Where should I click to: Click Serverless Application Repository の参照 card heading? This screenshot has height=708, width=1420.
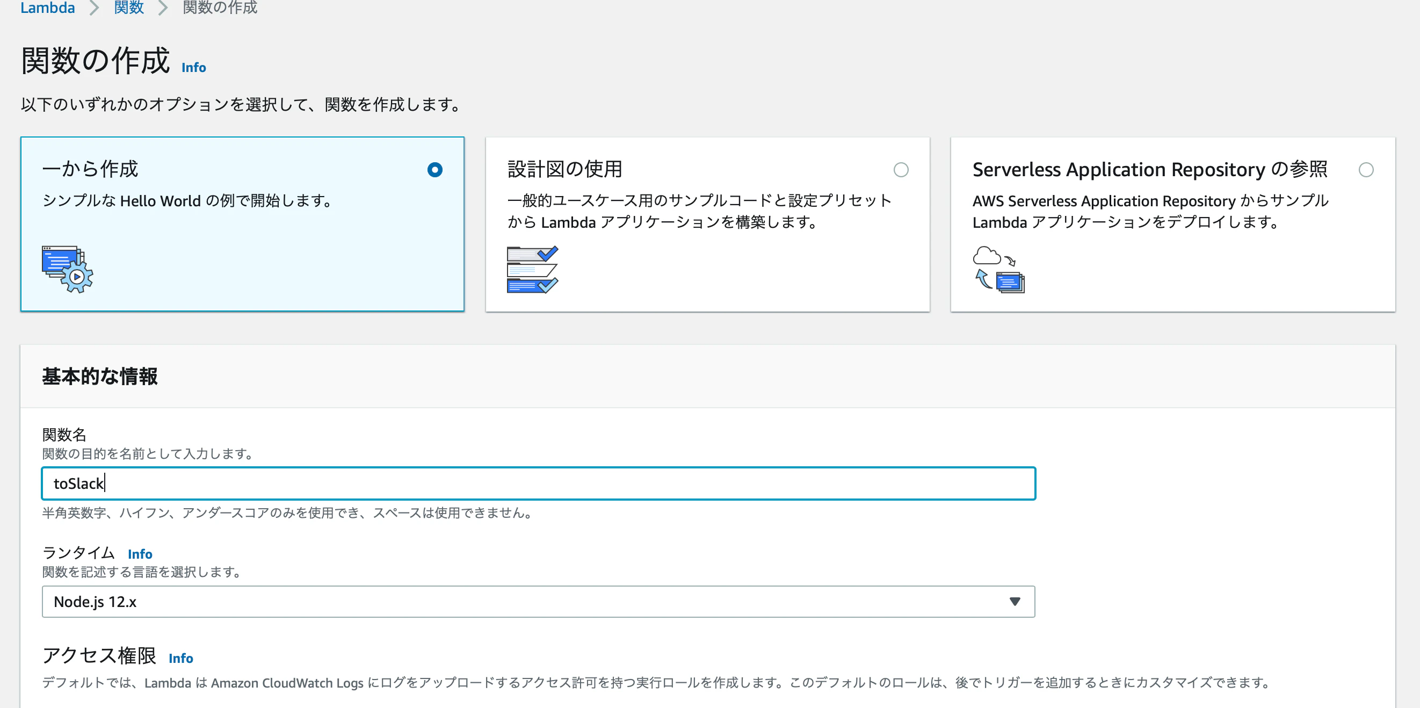point(1149,169)
